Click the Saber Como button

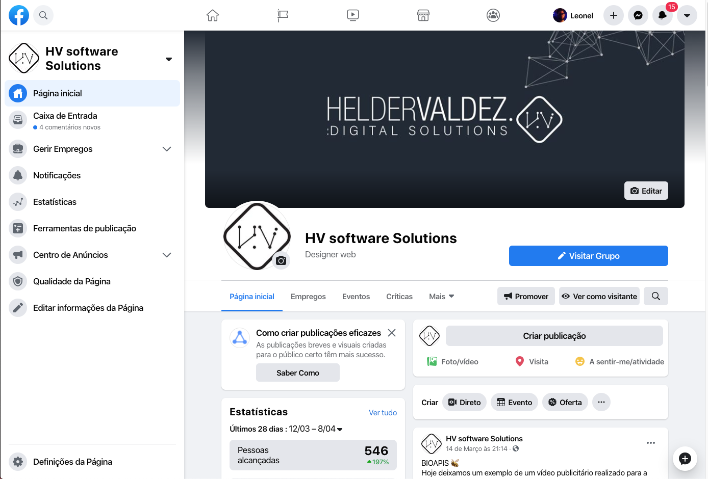coord(298,372)
